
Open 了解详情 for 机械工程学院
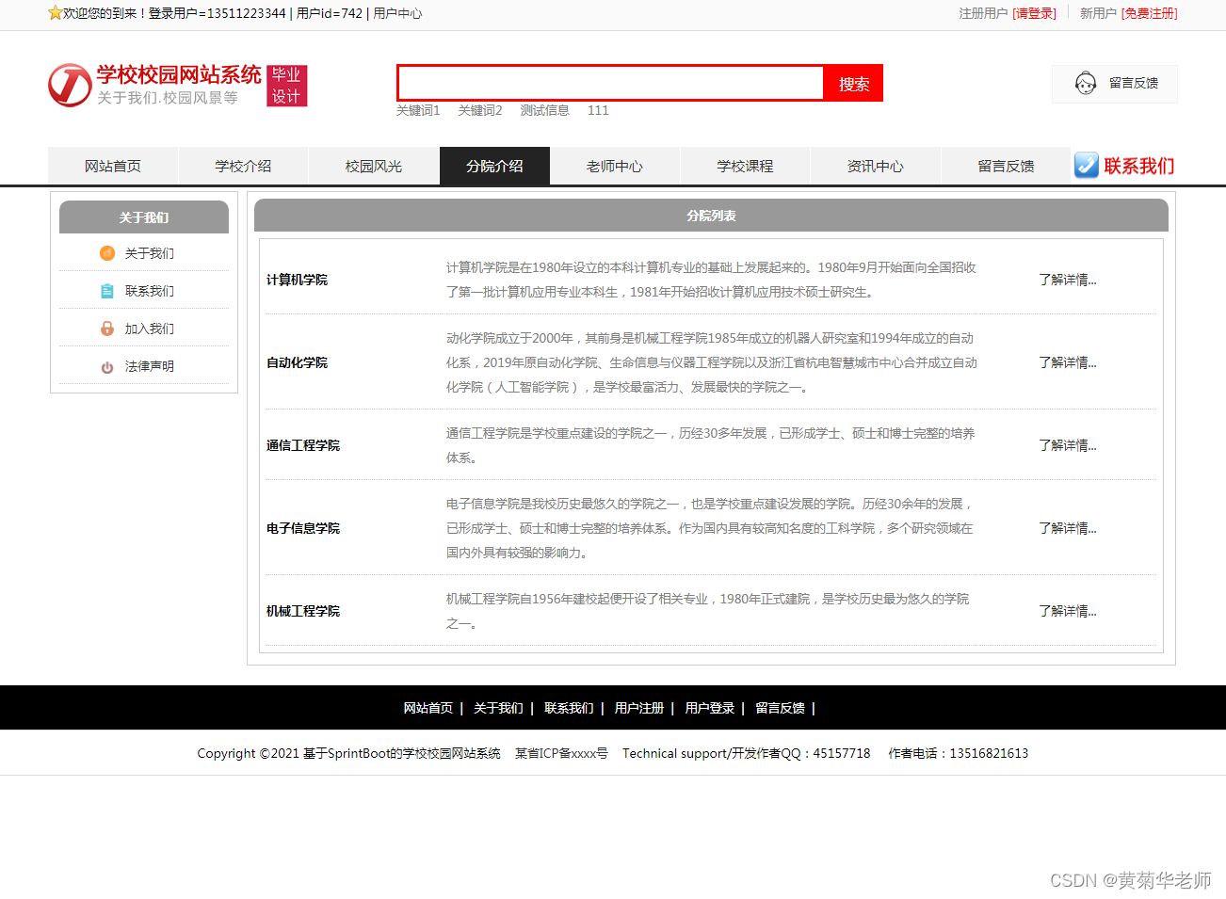click(1067, 611)
